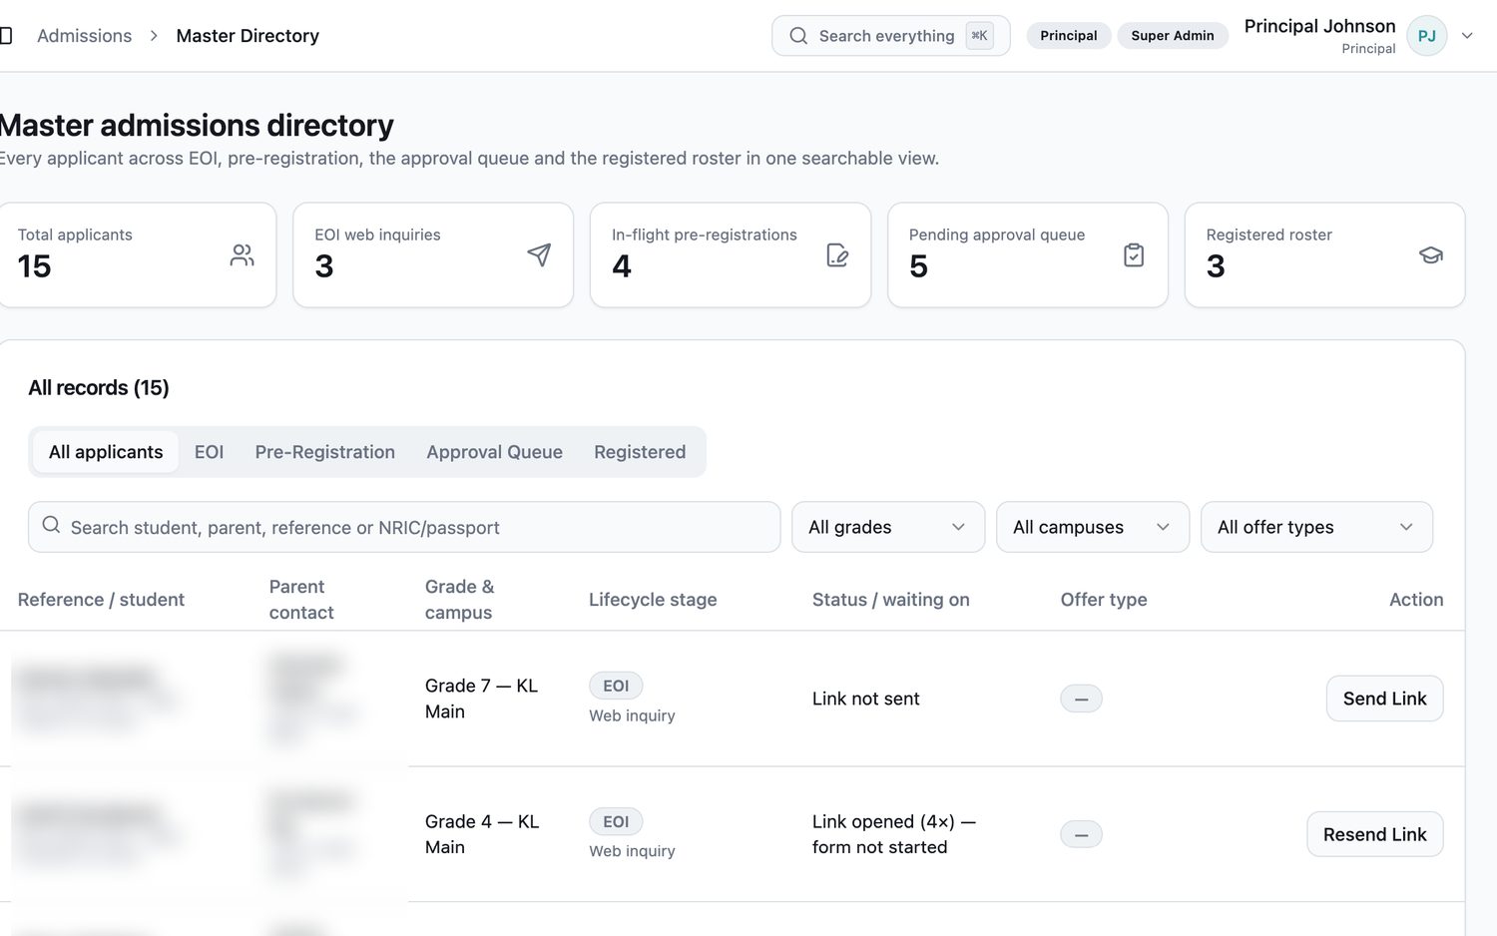1497x936 pixels.
Task: Click the Link opened (4×) status text
Action: point(893,834)
